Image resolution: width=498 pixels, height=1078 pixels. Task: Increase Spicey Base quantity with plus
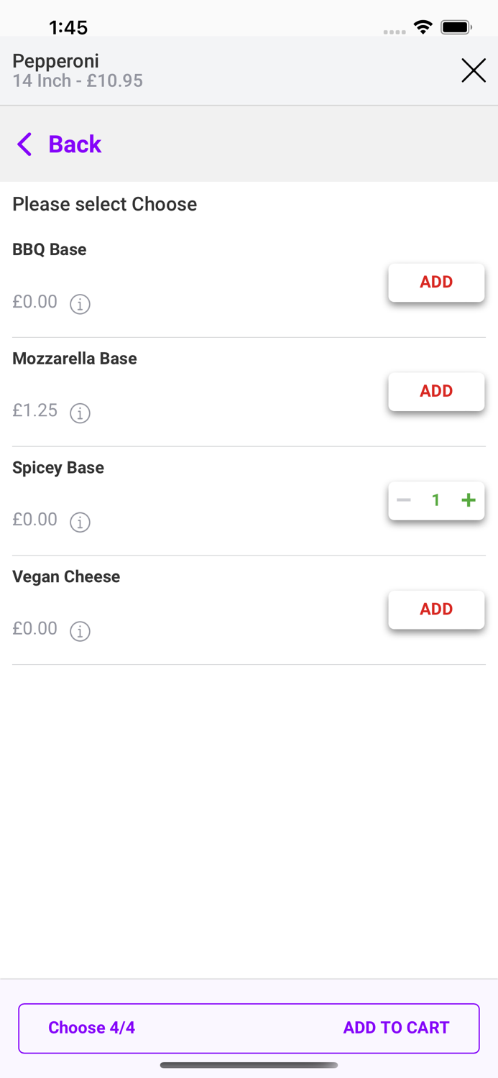click(469, 500)
